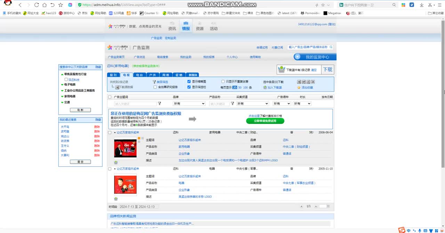Click the funnel icon next to the 产品名称 keyword field
445x233 pixels.
(x=232, y=103)
